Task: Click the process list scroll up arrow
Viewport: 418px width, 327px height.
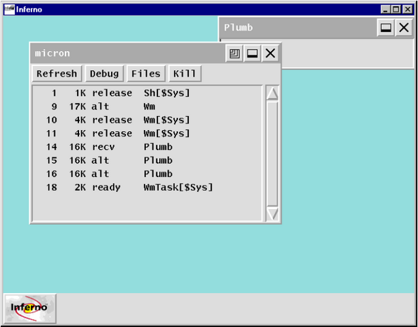Action: [x=273, y=94]
